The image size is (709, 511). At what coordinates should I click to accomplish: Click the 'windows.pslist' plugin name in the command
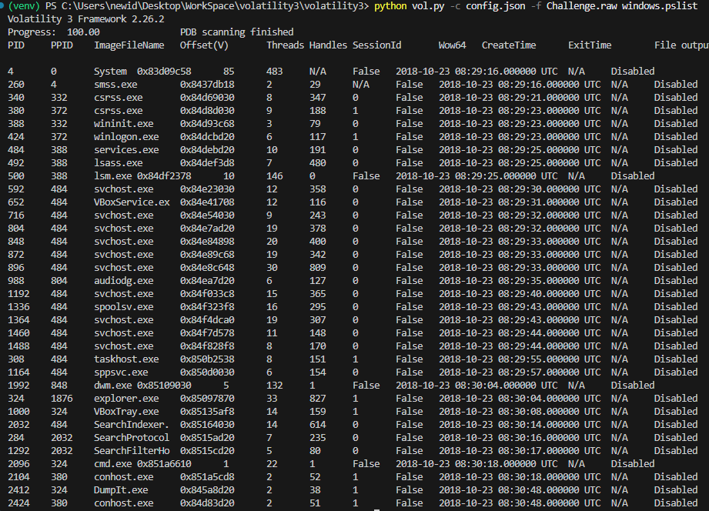click(660, 6)
